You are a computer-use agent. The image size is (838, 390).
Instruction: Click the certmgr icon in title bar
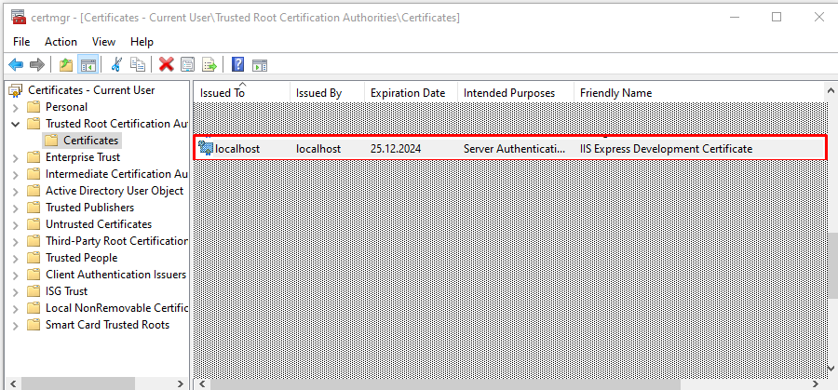19,17
